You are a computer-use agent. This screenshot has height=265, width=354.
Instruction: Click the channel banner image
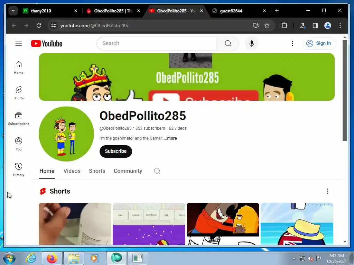coord(186,77)
